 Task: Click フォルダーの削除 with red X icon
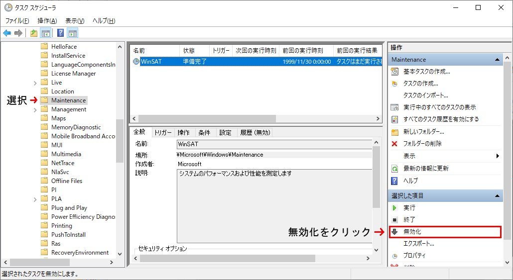422,144
